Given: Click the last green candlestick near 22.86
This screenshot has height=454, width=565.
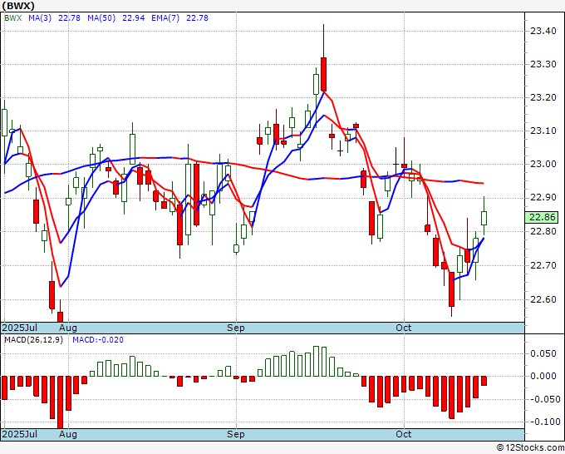Looking at the screenshot, I should (484, 218).
